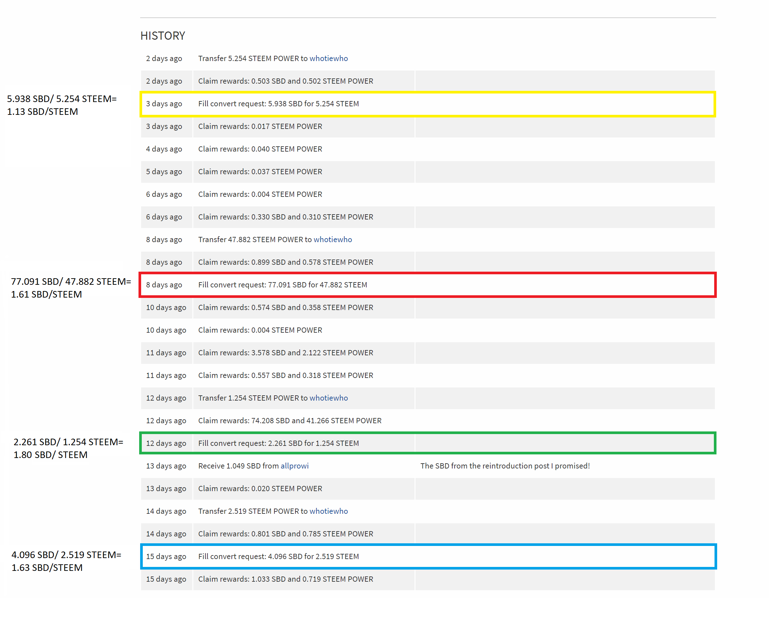Click 'Claim rewards: 0.574 SBD and 0.358 STEEM POWER'
The image size is (769, 625).
(286, 307)
